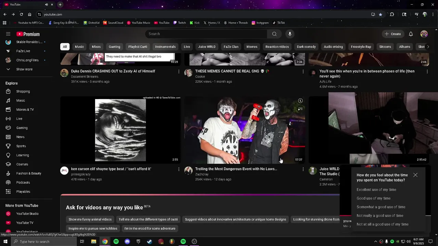438x246 pixels.
Task: Click Show me funny animal videos
Action: [x=90, y=219]
